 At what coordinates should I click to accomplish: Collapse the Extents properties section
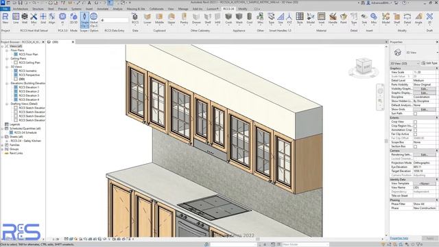[x=436, y=118]
